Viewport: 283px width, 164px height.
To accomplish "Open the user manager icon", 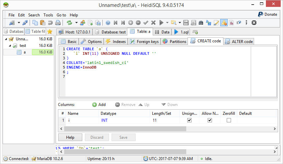I will click(x=82, y=23).
